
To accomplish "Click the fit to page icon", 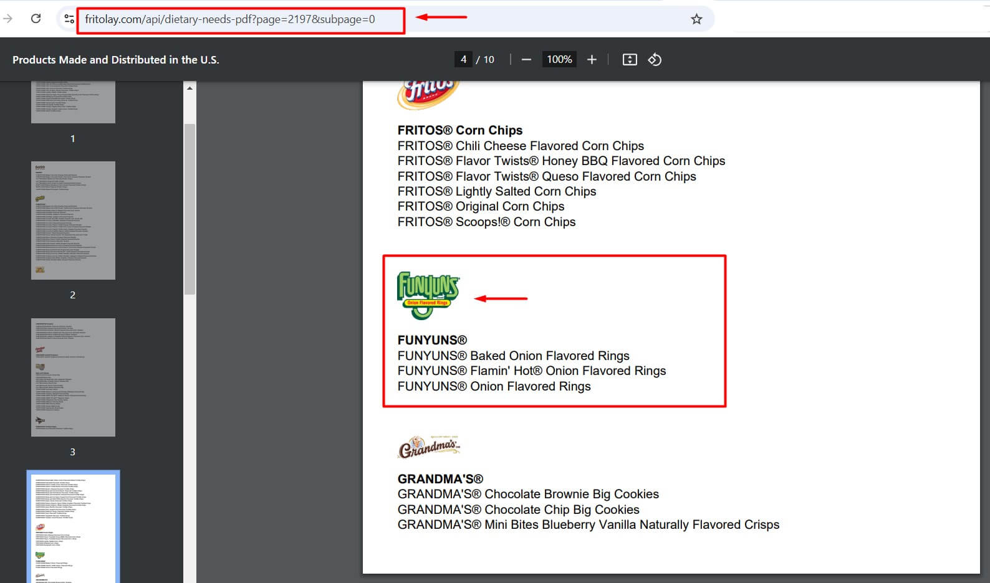I will click(630, 59).
